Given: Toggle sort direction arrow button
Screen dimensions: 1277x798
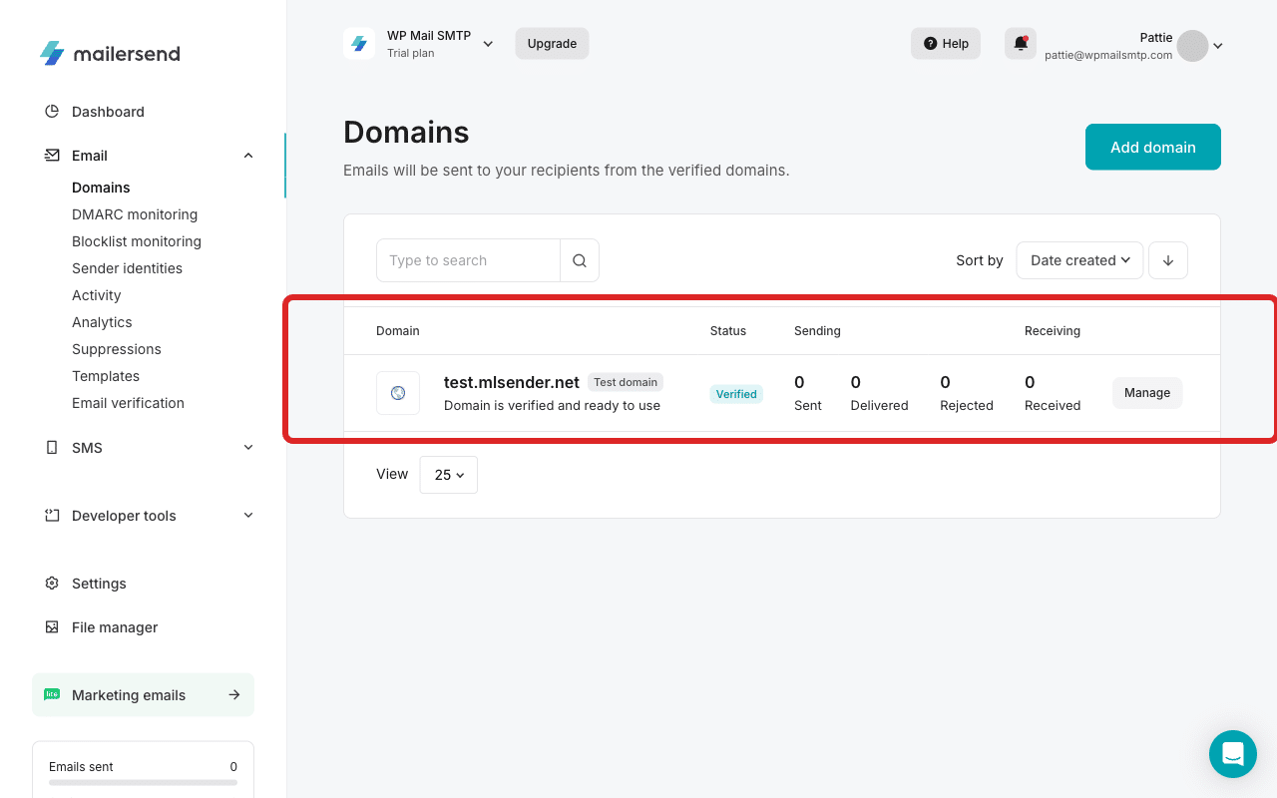Looking at the screenshot, I should click(x=1168, y=260).
